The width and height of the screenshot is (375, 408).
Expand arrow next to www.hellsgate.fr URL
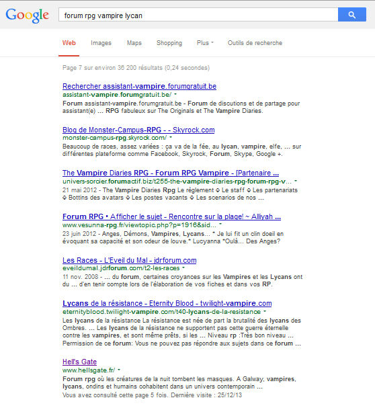[119, 370]
